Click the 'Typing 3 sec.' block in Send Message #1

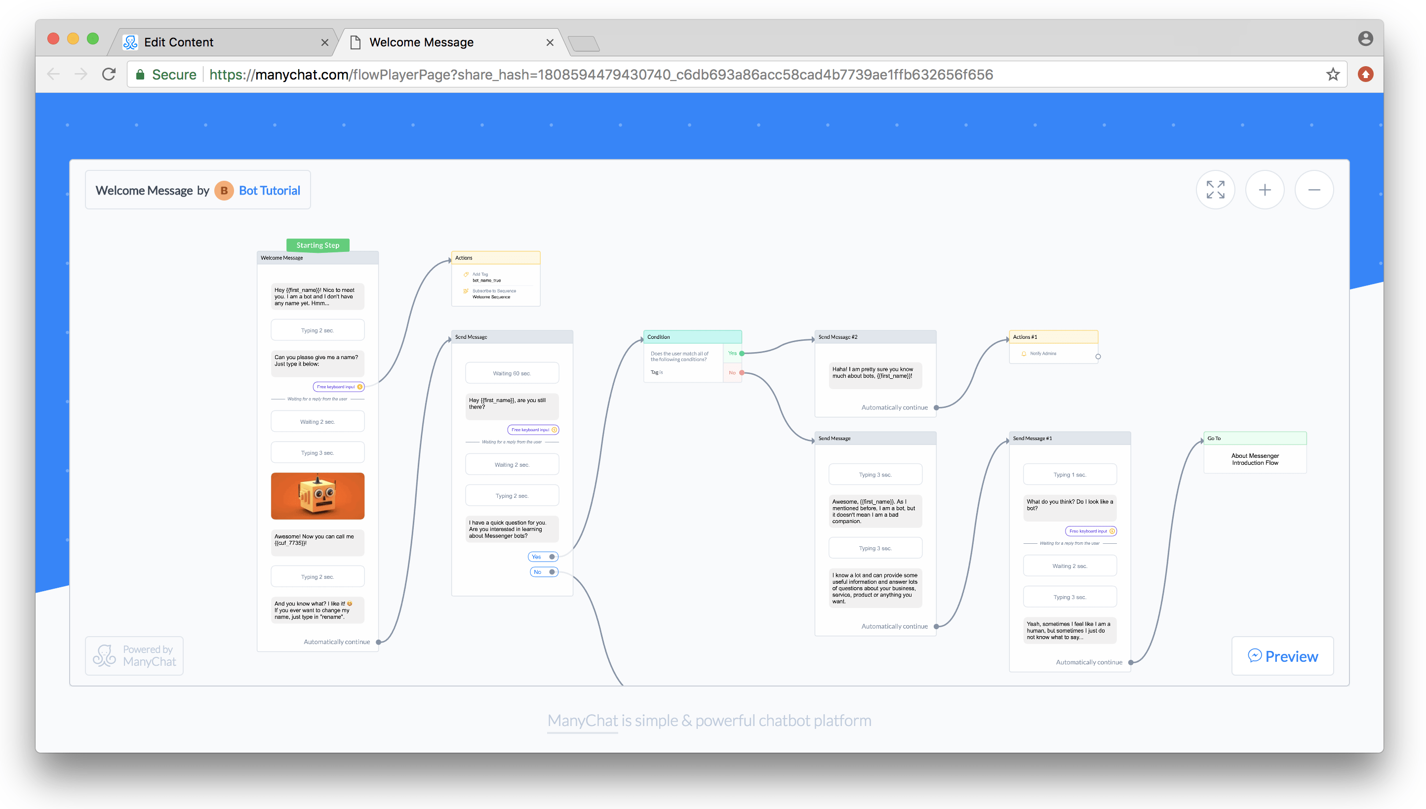1070,597
